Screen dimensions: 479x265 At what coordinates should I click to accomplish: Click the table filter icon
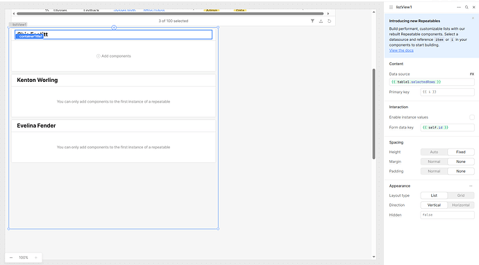[x=312, y=21]
